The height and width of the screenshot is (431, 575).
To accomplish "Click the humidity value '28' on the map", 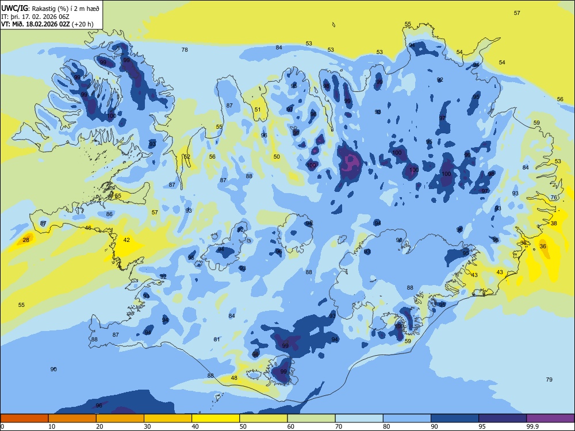I will pyautogui.click(x=26, y=240).
